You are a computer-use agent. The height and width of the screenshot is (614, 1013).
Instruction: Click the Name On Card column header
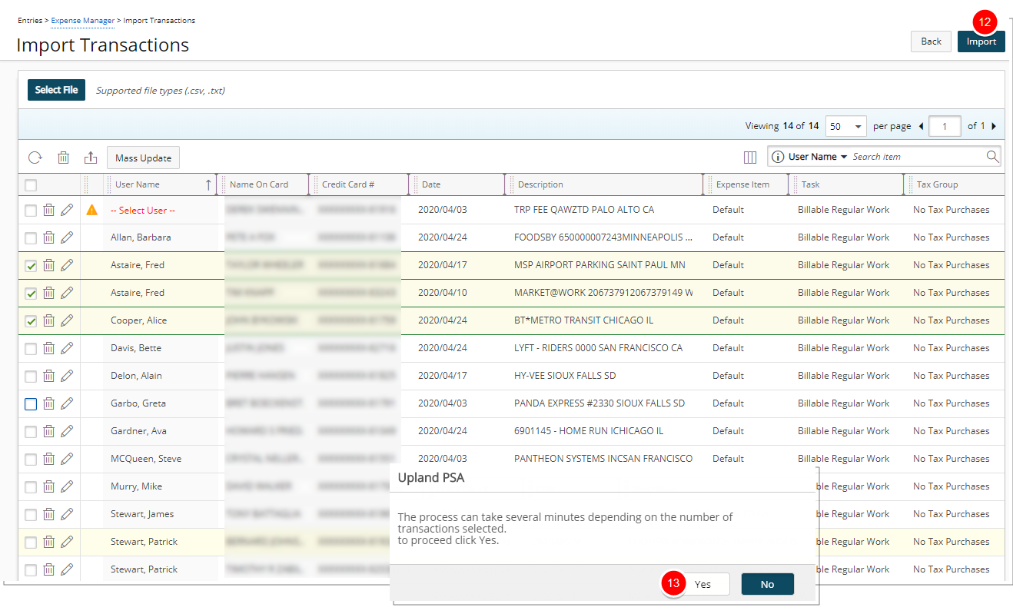coord(264,184)
